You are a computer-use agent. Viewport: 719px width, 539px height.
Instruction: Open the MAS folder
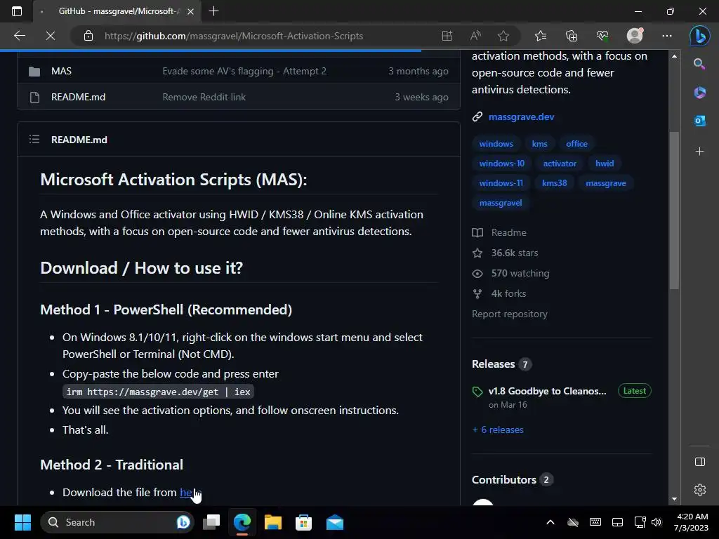62,71
